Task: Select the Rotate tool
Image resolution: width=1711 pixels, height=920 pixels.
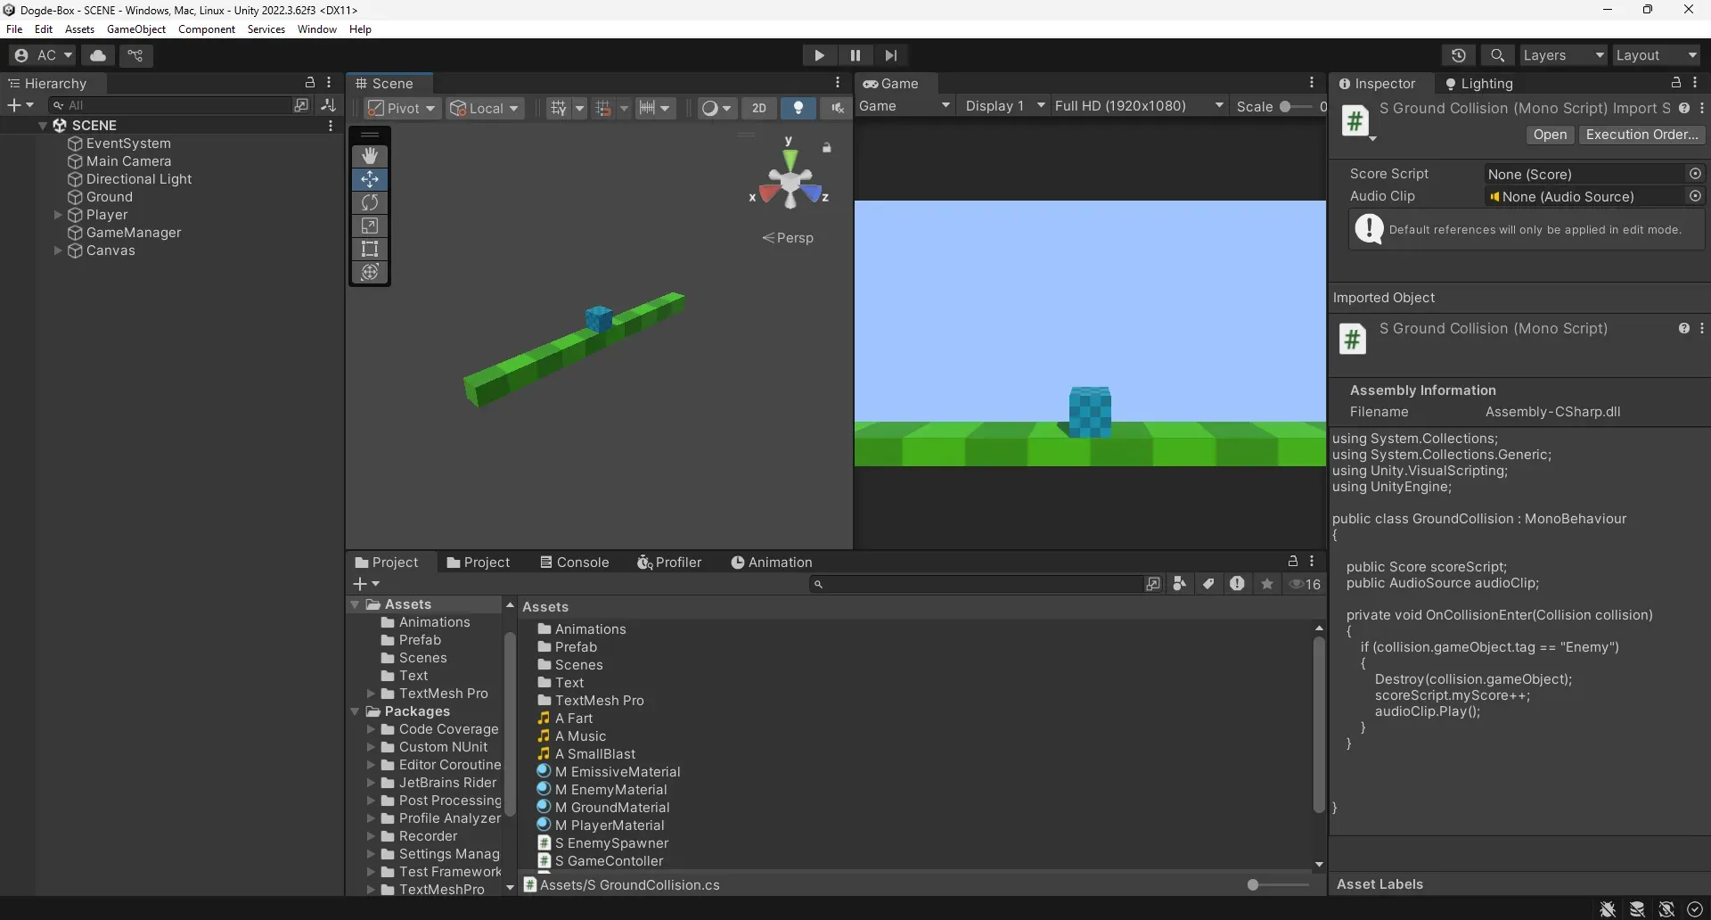Action: (x=370, y=202)
